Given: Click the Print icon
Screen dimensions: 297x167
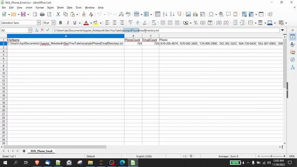Looking at the screenshot, I should (x=42, y=14).
